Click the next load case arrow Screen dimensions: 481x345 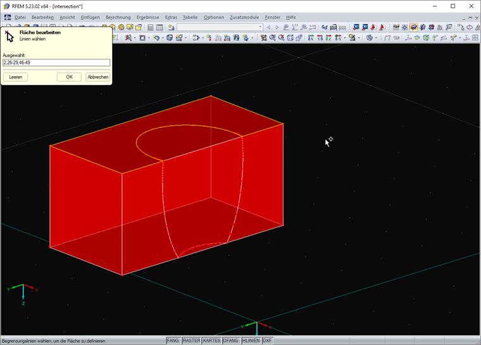(277, 27)
